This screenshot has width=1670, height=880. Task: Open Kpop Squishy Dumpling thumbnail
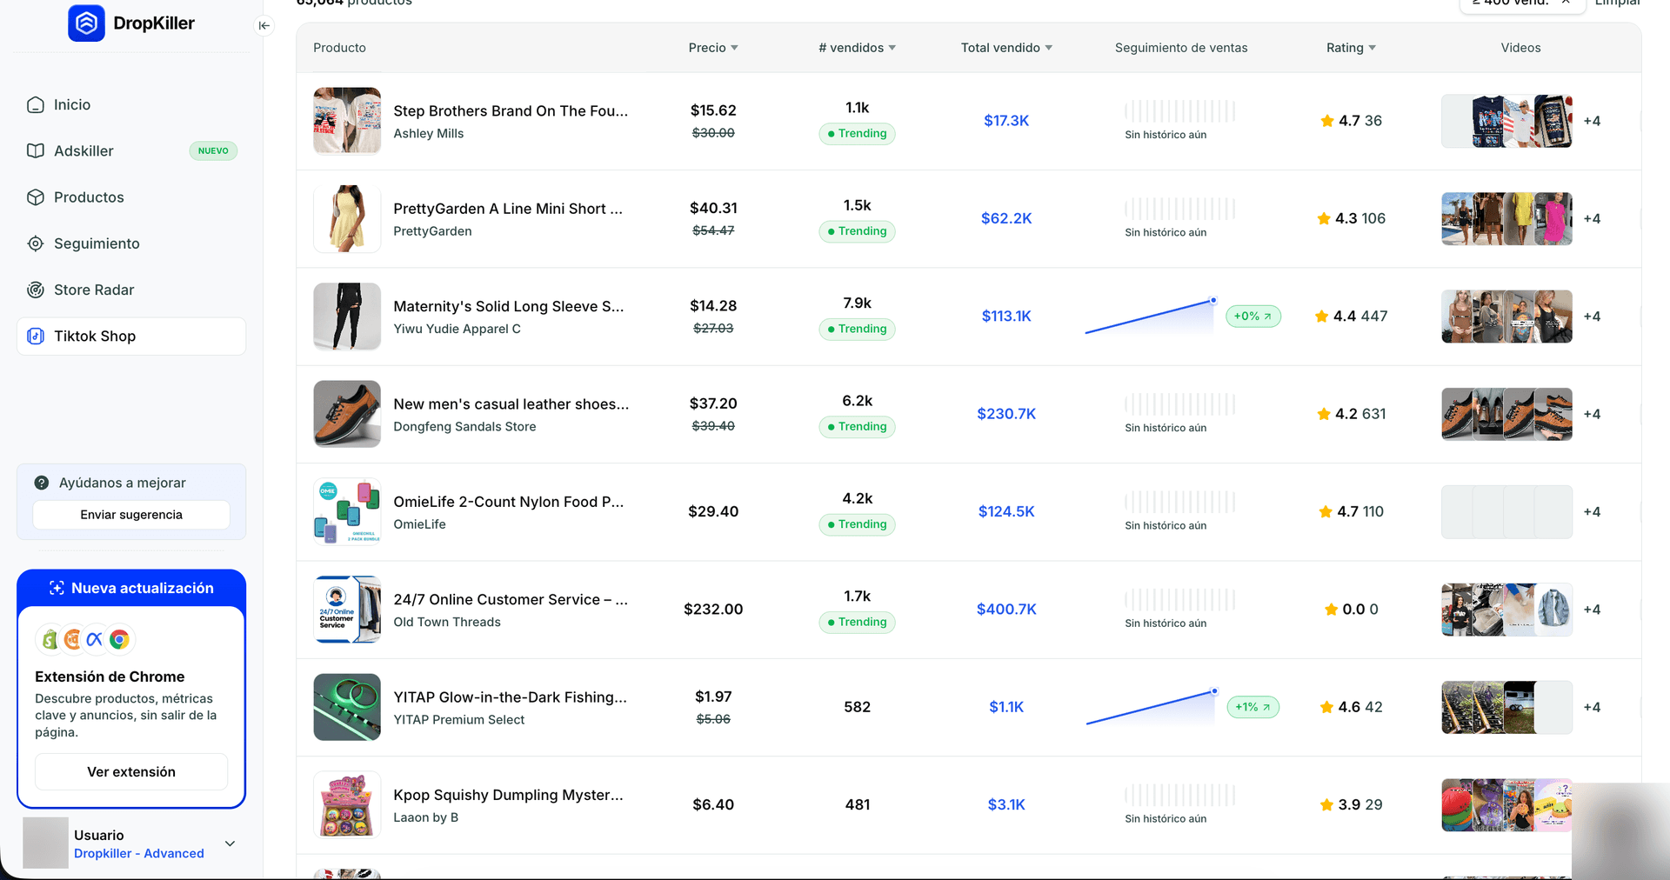click(347, 805)
